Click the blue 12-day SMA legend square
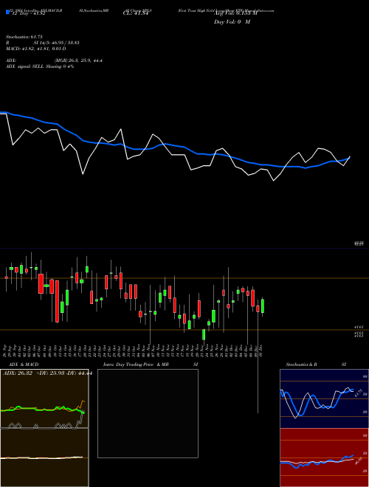Viewport: 369px width, 487px height. (7, 13)
